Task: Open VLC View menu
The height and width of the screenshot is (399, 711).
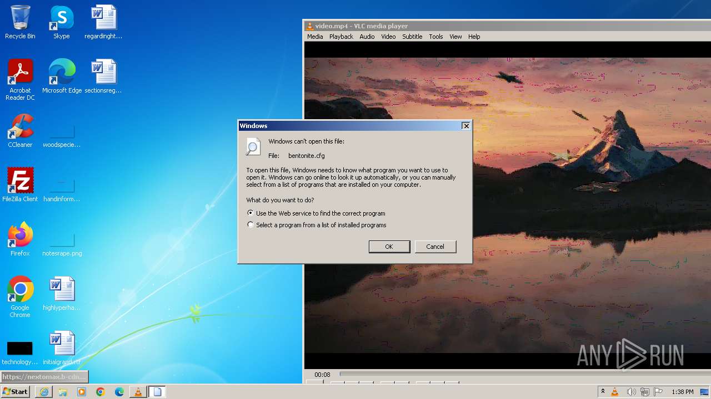Action: [x=455, y=37]
